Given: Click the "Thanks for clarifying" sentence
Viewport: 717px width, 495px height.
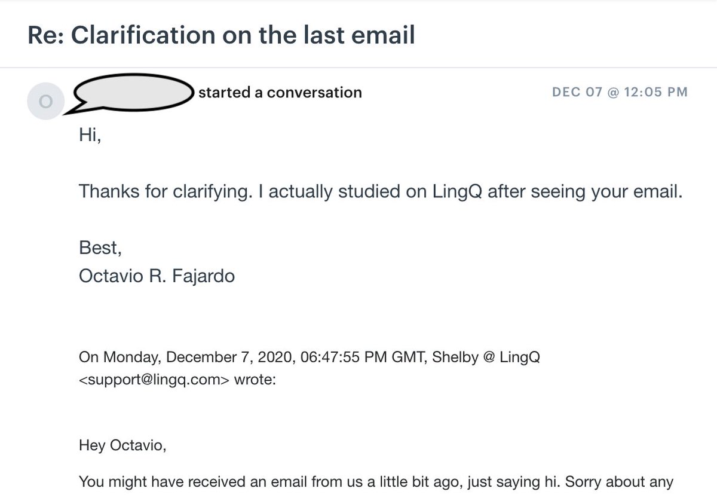Looking at the screenshot, I should pos(380,191).
